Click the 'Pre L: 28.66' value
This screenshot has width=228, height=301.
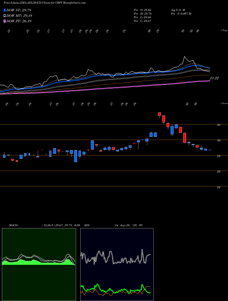point(143,17)
